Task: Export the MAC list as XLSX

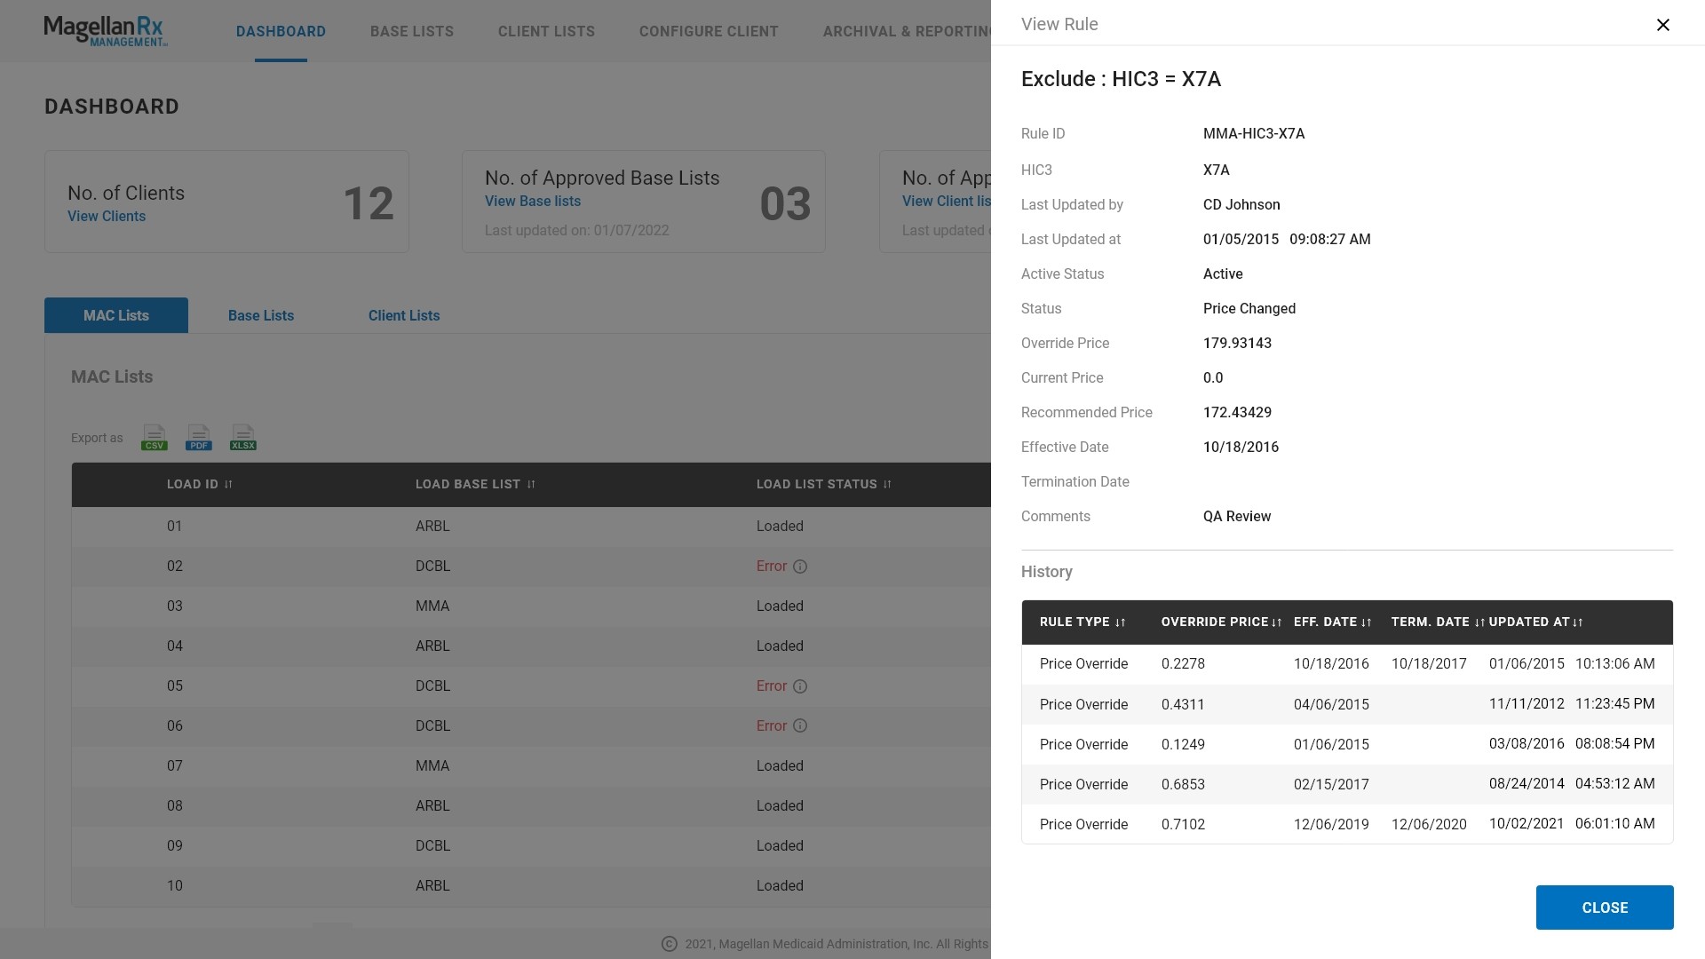Action: pyautogui.click(x=242, y=438)
